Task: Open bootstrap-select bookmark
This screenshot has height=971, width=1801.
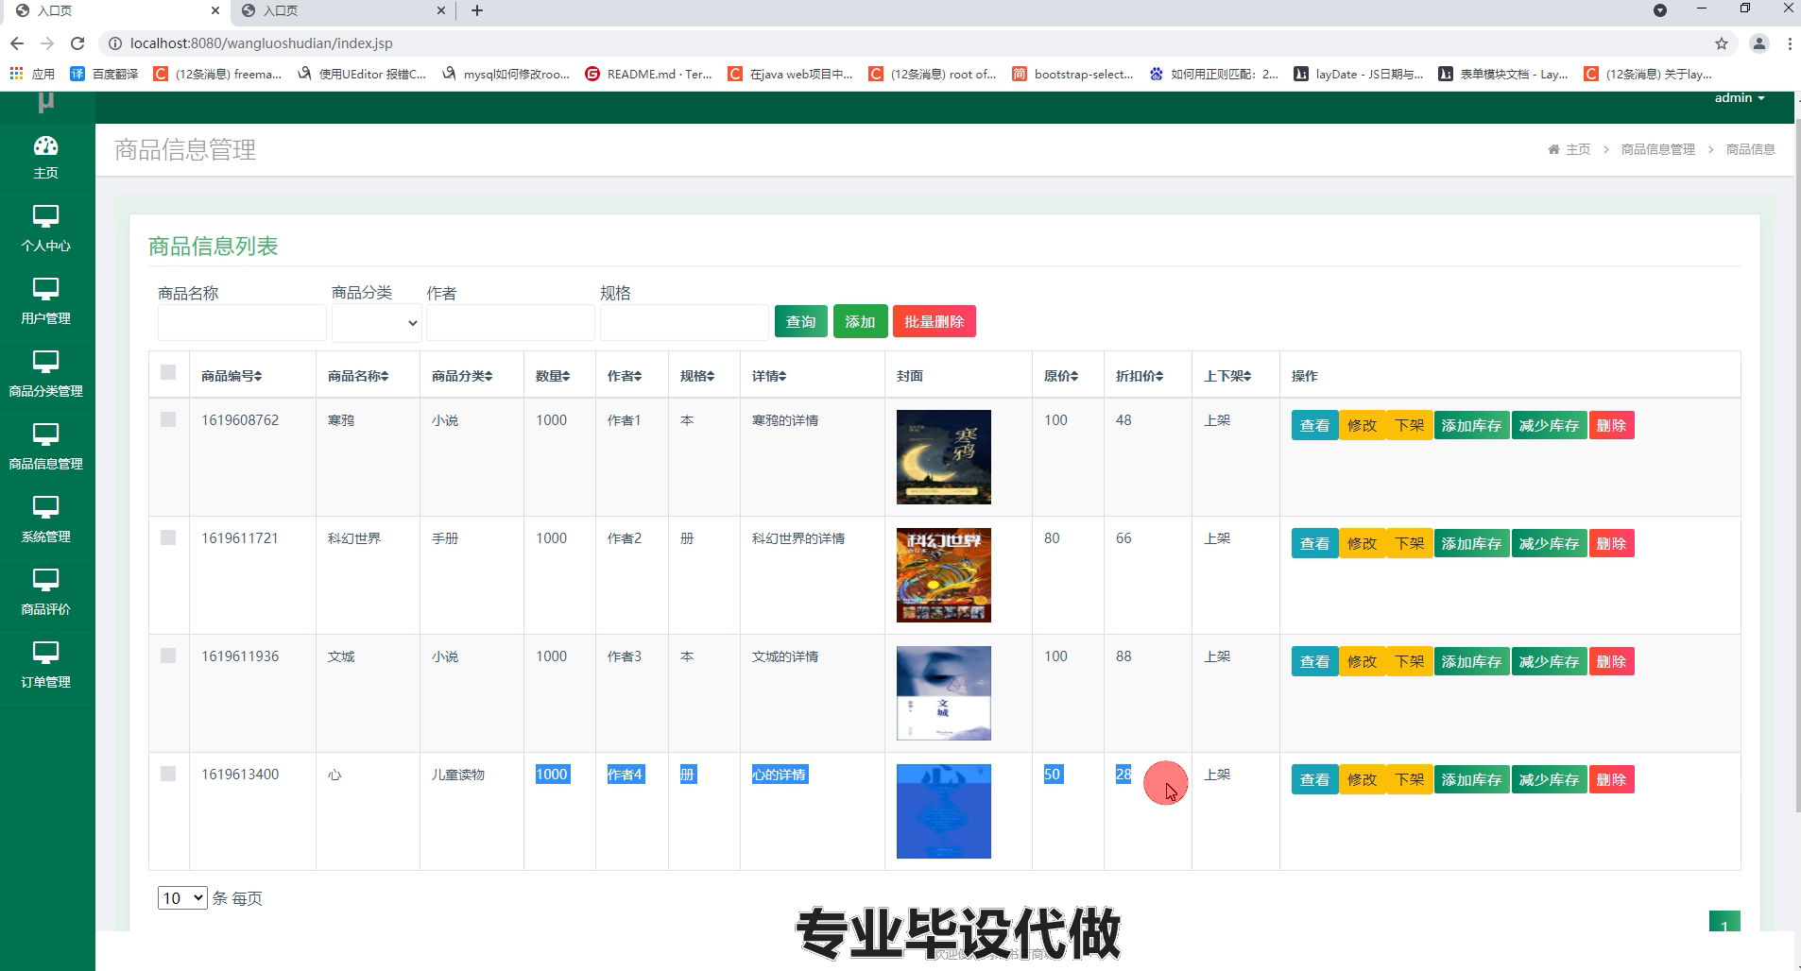Action: point(1072,74)
